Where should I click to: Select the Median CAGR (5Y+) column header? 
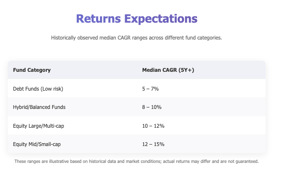click(x=168, y=70)
